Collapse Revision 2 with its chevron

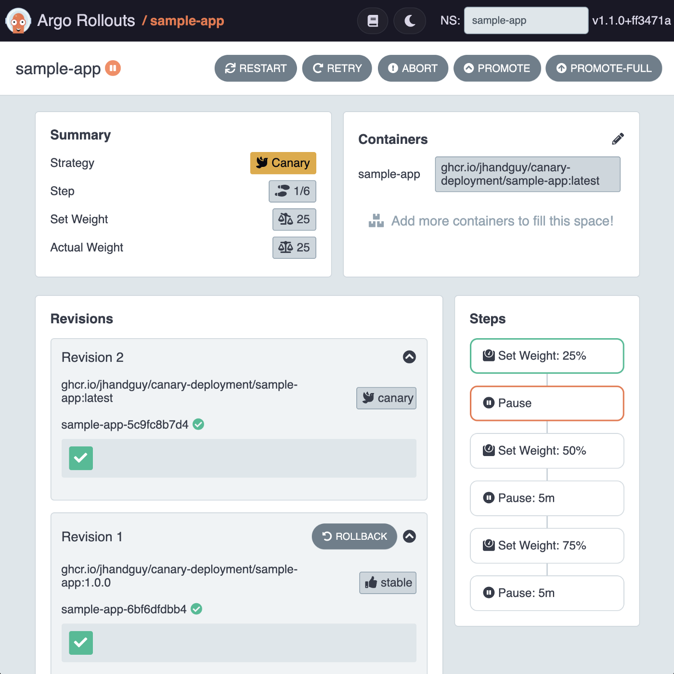pyautogui.click(x=409, y=357)
